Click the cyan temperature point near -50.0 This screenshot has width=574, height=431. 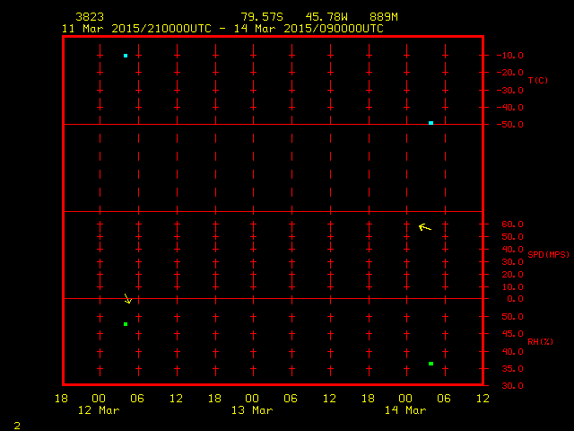431,123
